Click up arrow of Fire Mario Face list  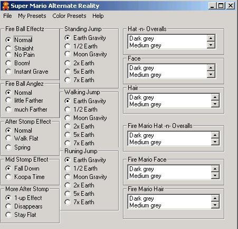(215, 168)
